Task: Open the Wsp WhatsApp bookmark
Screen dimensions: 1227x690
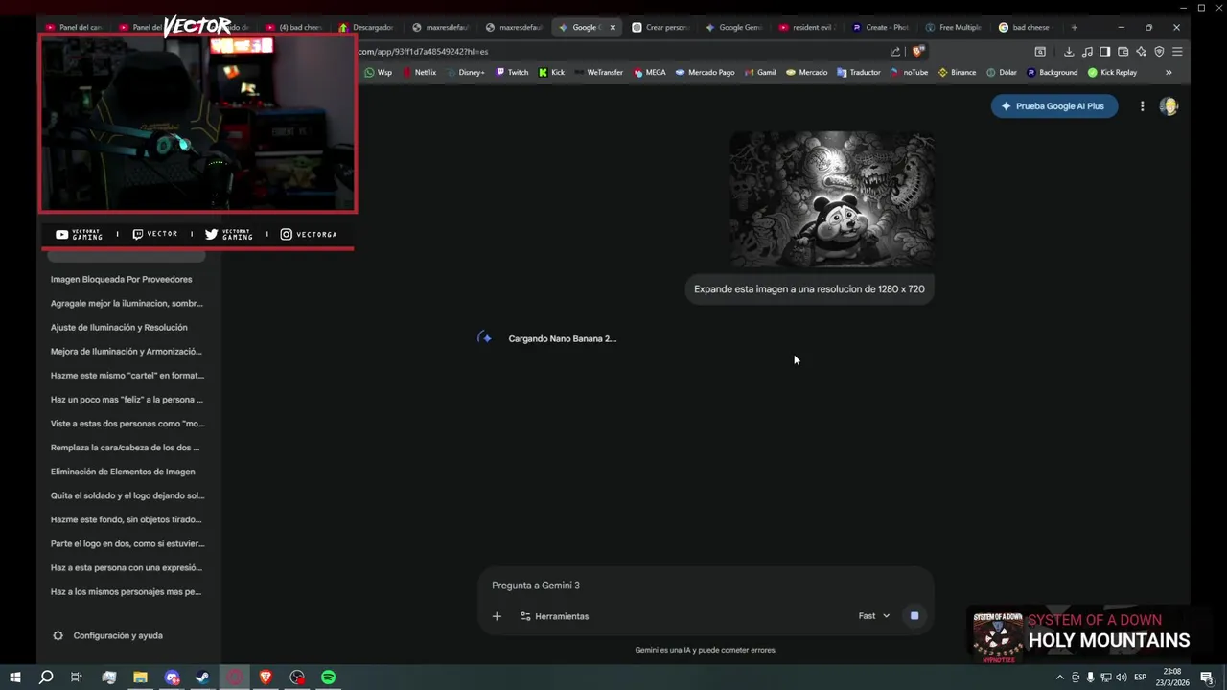Action: (x=378, y=72)
